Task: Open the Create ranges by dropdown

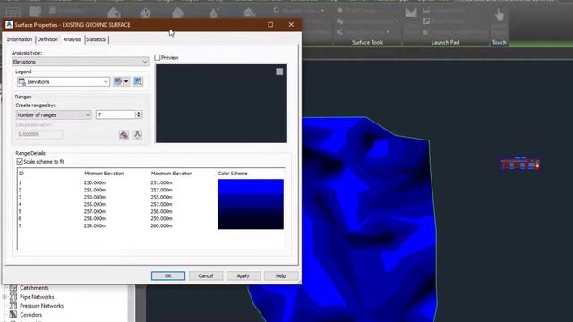Action: coord(54,115)
